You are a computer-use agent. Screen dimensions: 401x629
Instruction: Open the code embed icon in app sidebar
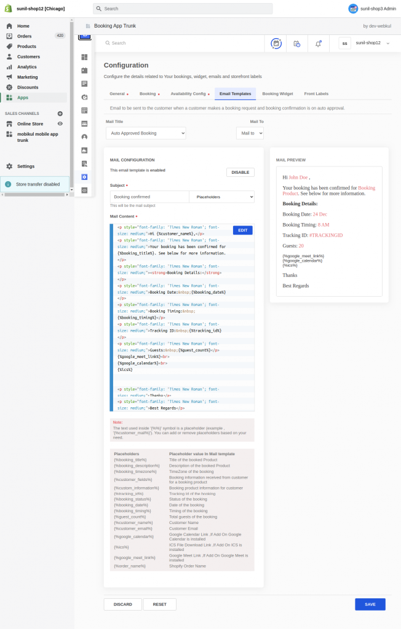tap(84, 190)
